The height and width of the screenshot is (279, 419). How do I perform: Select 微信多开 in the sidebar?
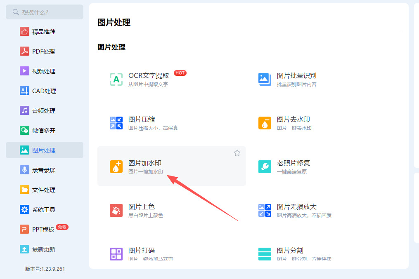click(45, 130)
